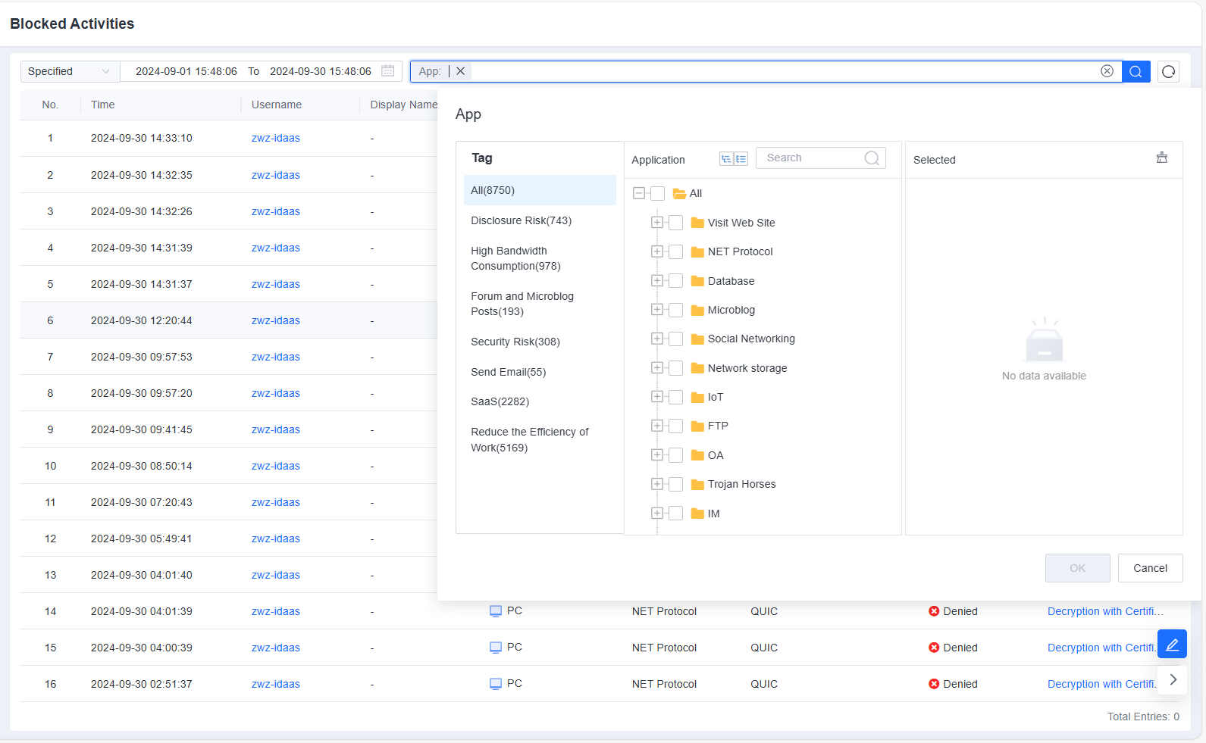Click PC device icon in row 14

pyautogui.click(x=496, y=611)
